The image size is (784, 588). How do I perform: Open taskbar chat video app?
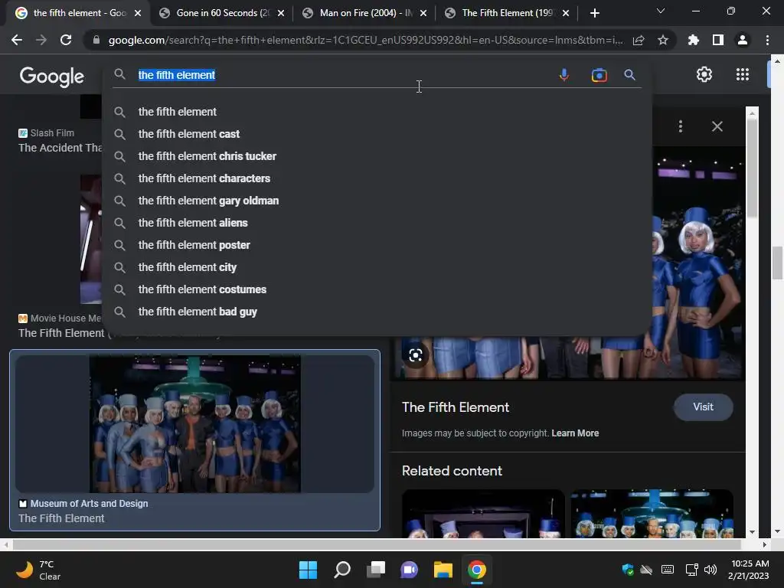[x=409, y=570]
